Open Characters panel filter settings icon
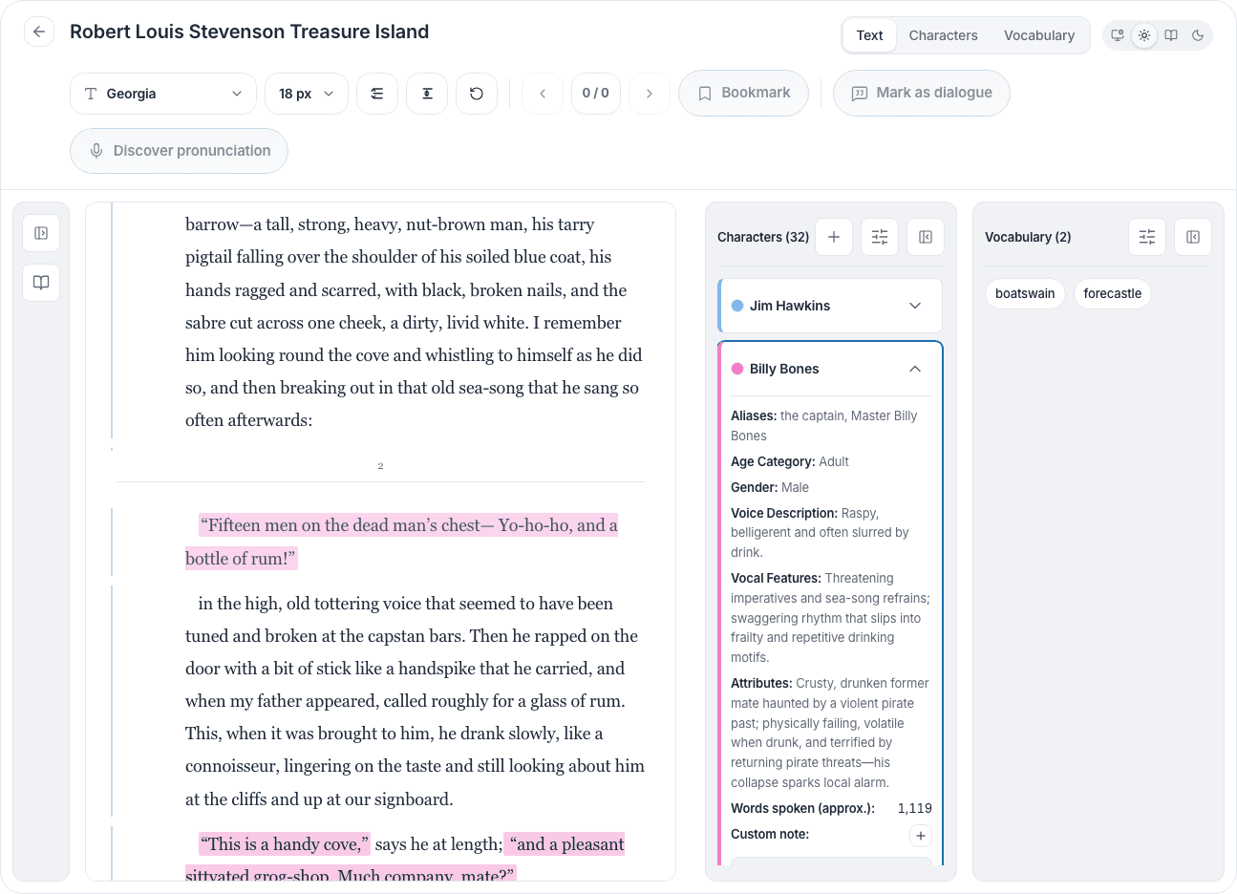This screenshot has height=894, width=1237. 880,237
